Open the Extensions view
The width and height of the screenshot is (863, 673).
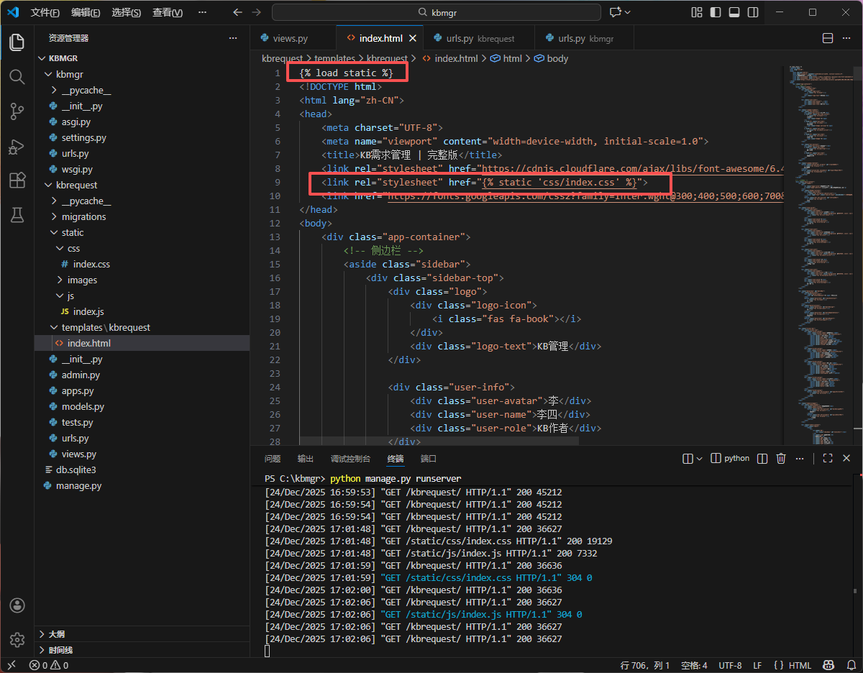[17, 180]
